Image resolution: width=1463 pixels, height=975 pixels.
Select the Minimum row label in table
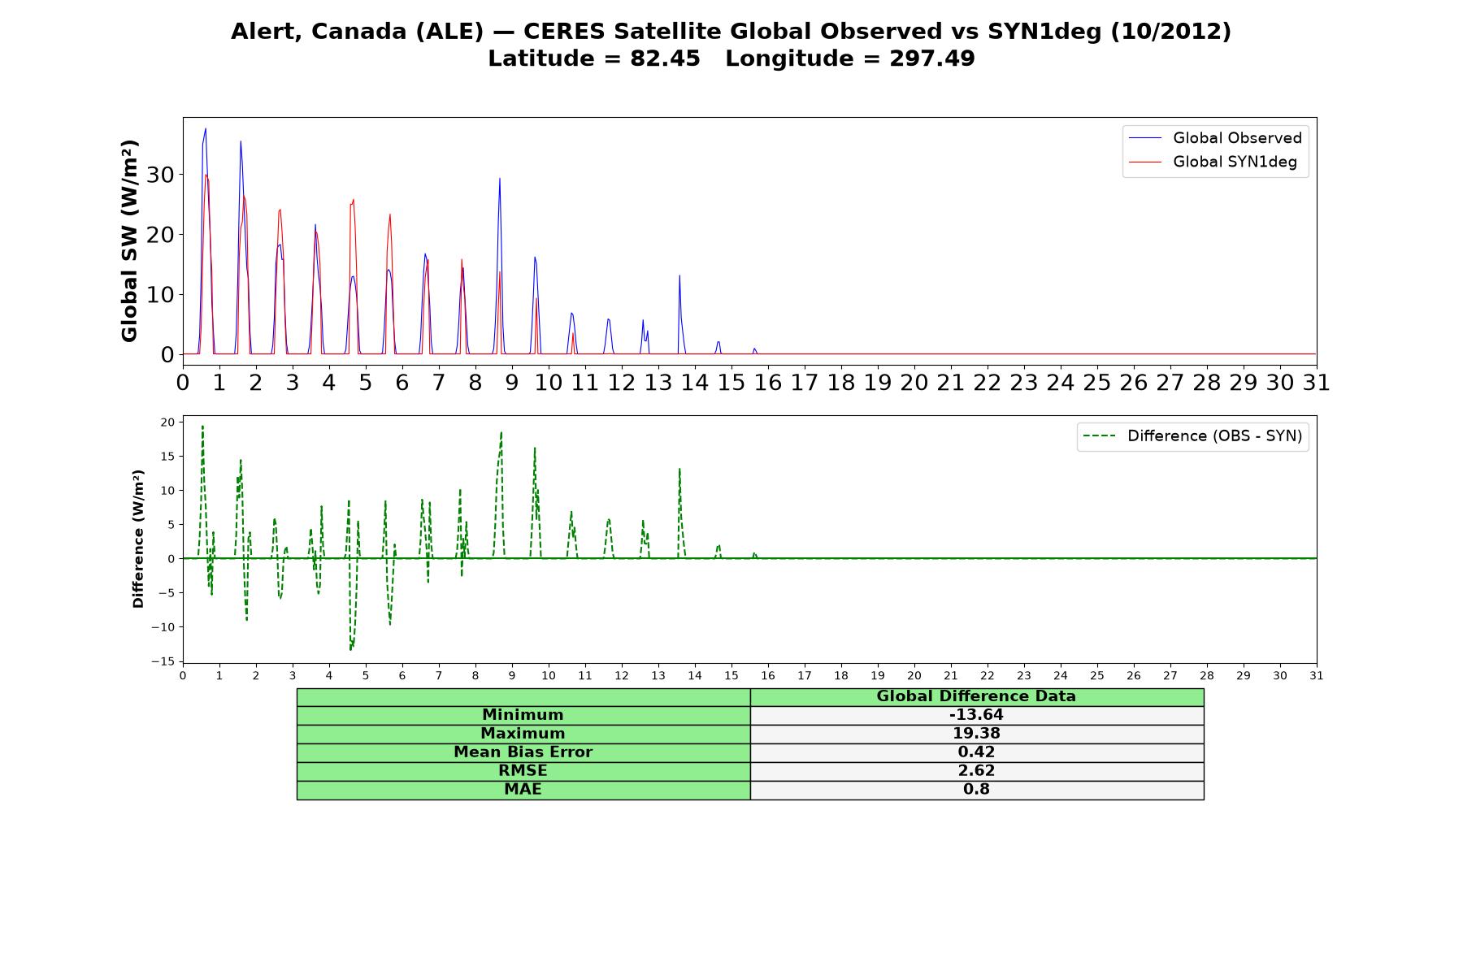[x=523, y=715]
